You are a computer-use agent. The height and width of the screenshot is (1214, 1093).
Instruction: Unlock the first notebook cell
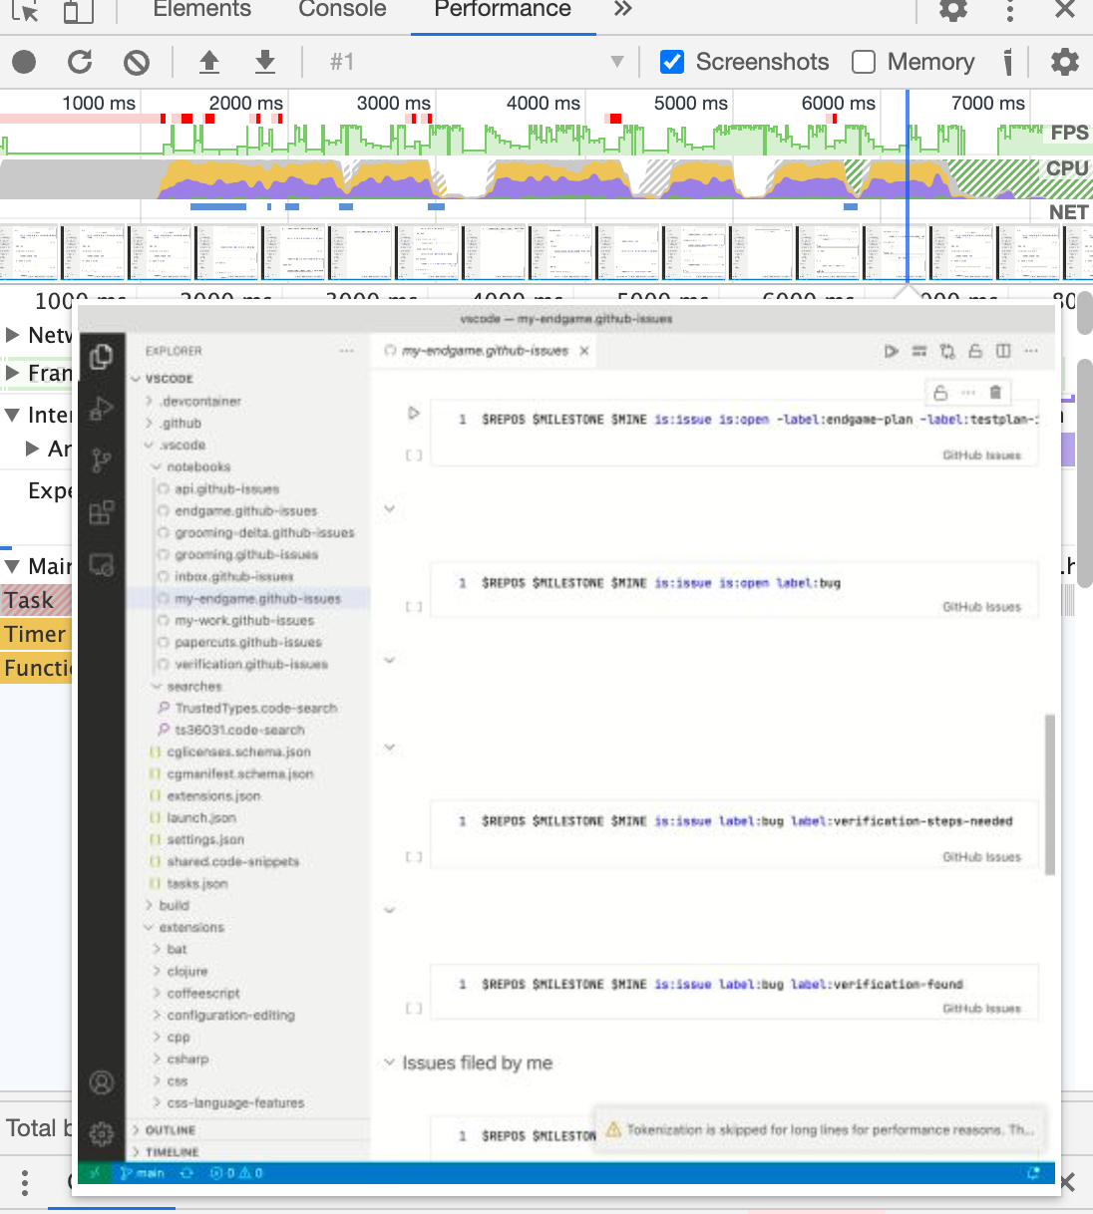(x=940, y=392)
